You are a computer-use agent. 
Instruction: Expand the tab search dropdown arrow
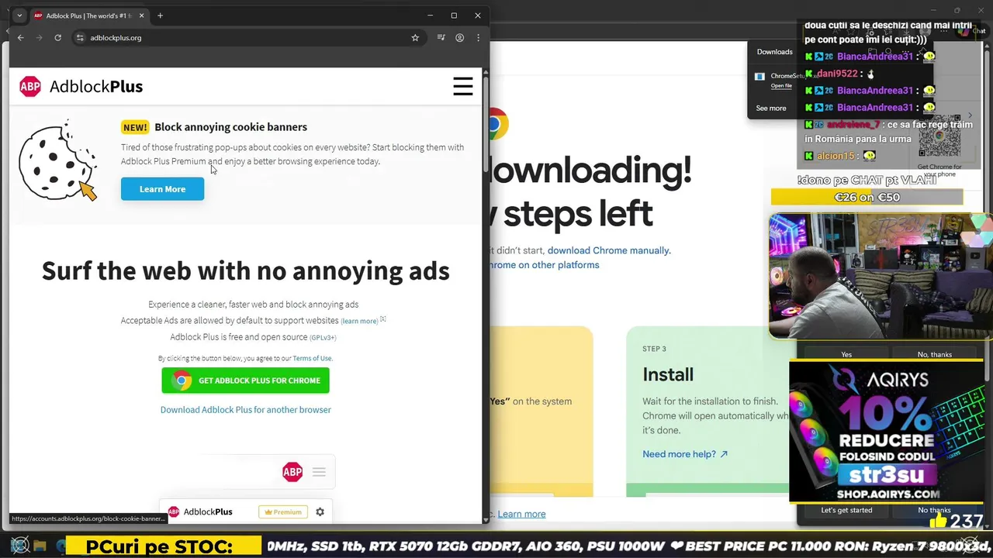point(19,15)
